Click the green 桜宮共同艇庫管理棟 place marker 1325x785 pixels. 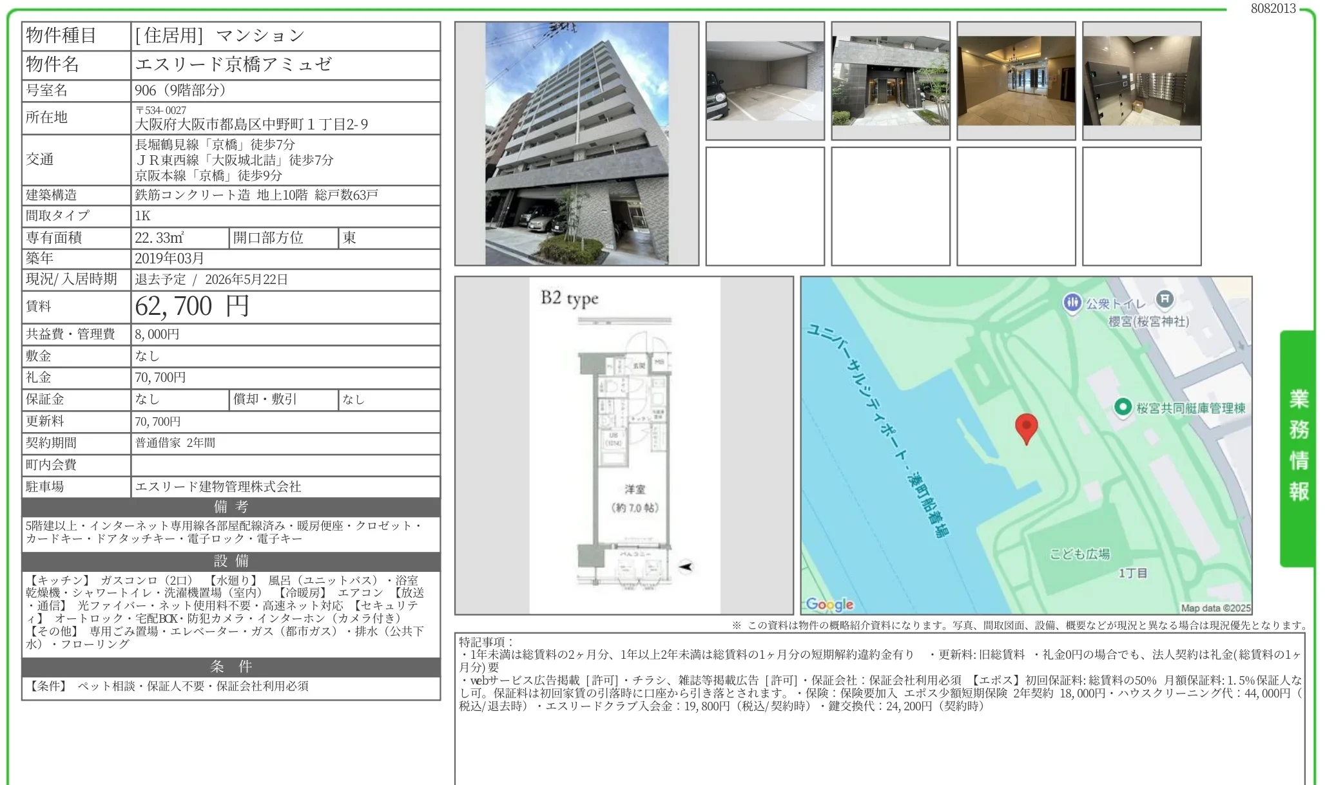pos(1123,407)
